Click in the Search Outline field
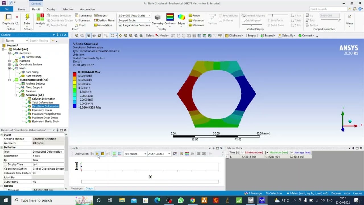Screen dimensions: 364x205 click(x=39, y=40)
